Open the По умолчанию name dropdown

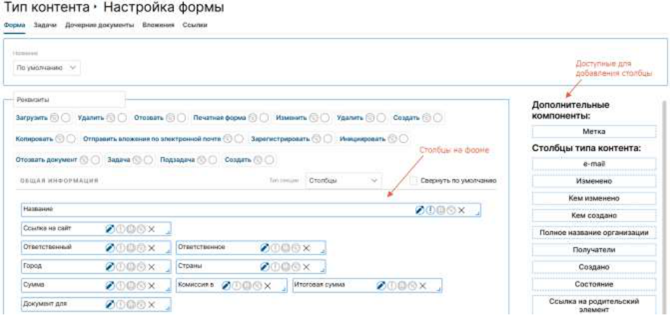click(47, 68)
